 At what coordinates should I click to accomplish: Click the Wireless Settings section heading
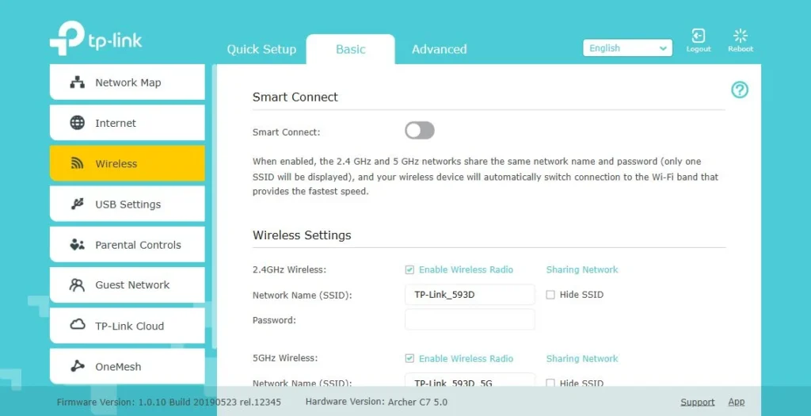tap(302, 235)
